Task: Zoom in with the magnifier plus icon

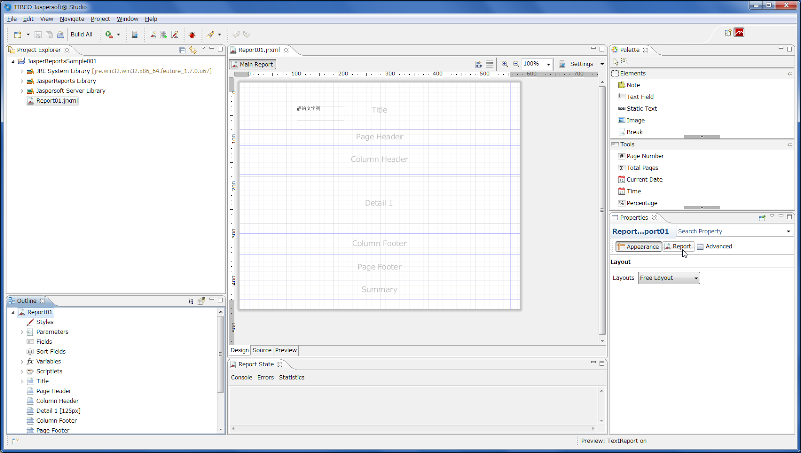Action: click(x=505, y=64)
